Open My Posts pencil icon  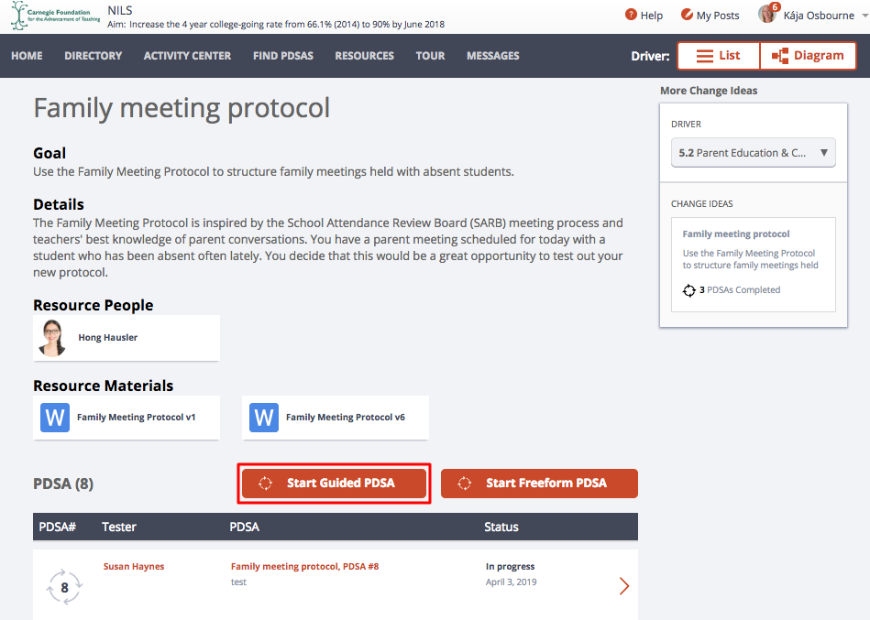coord(687,15)
